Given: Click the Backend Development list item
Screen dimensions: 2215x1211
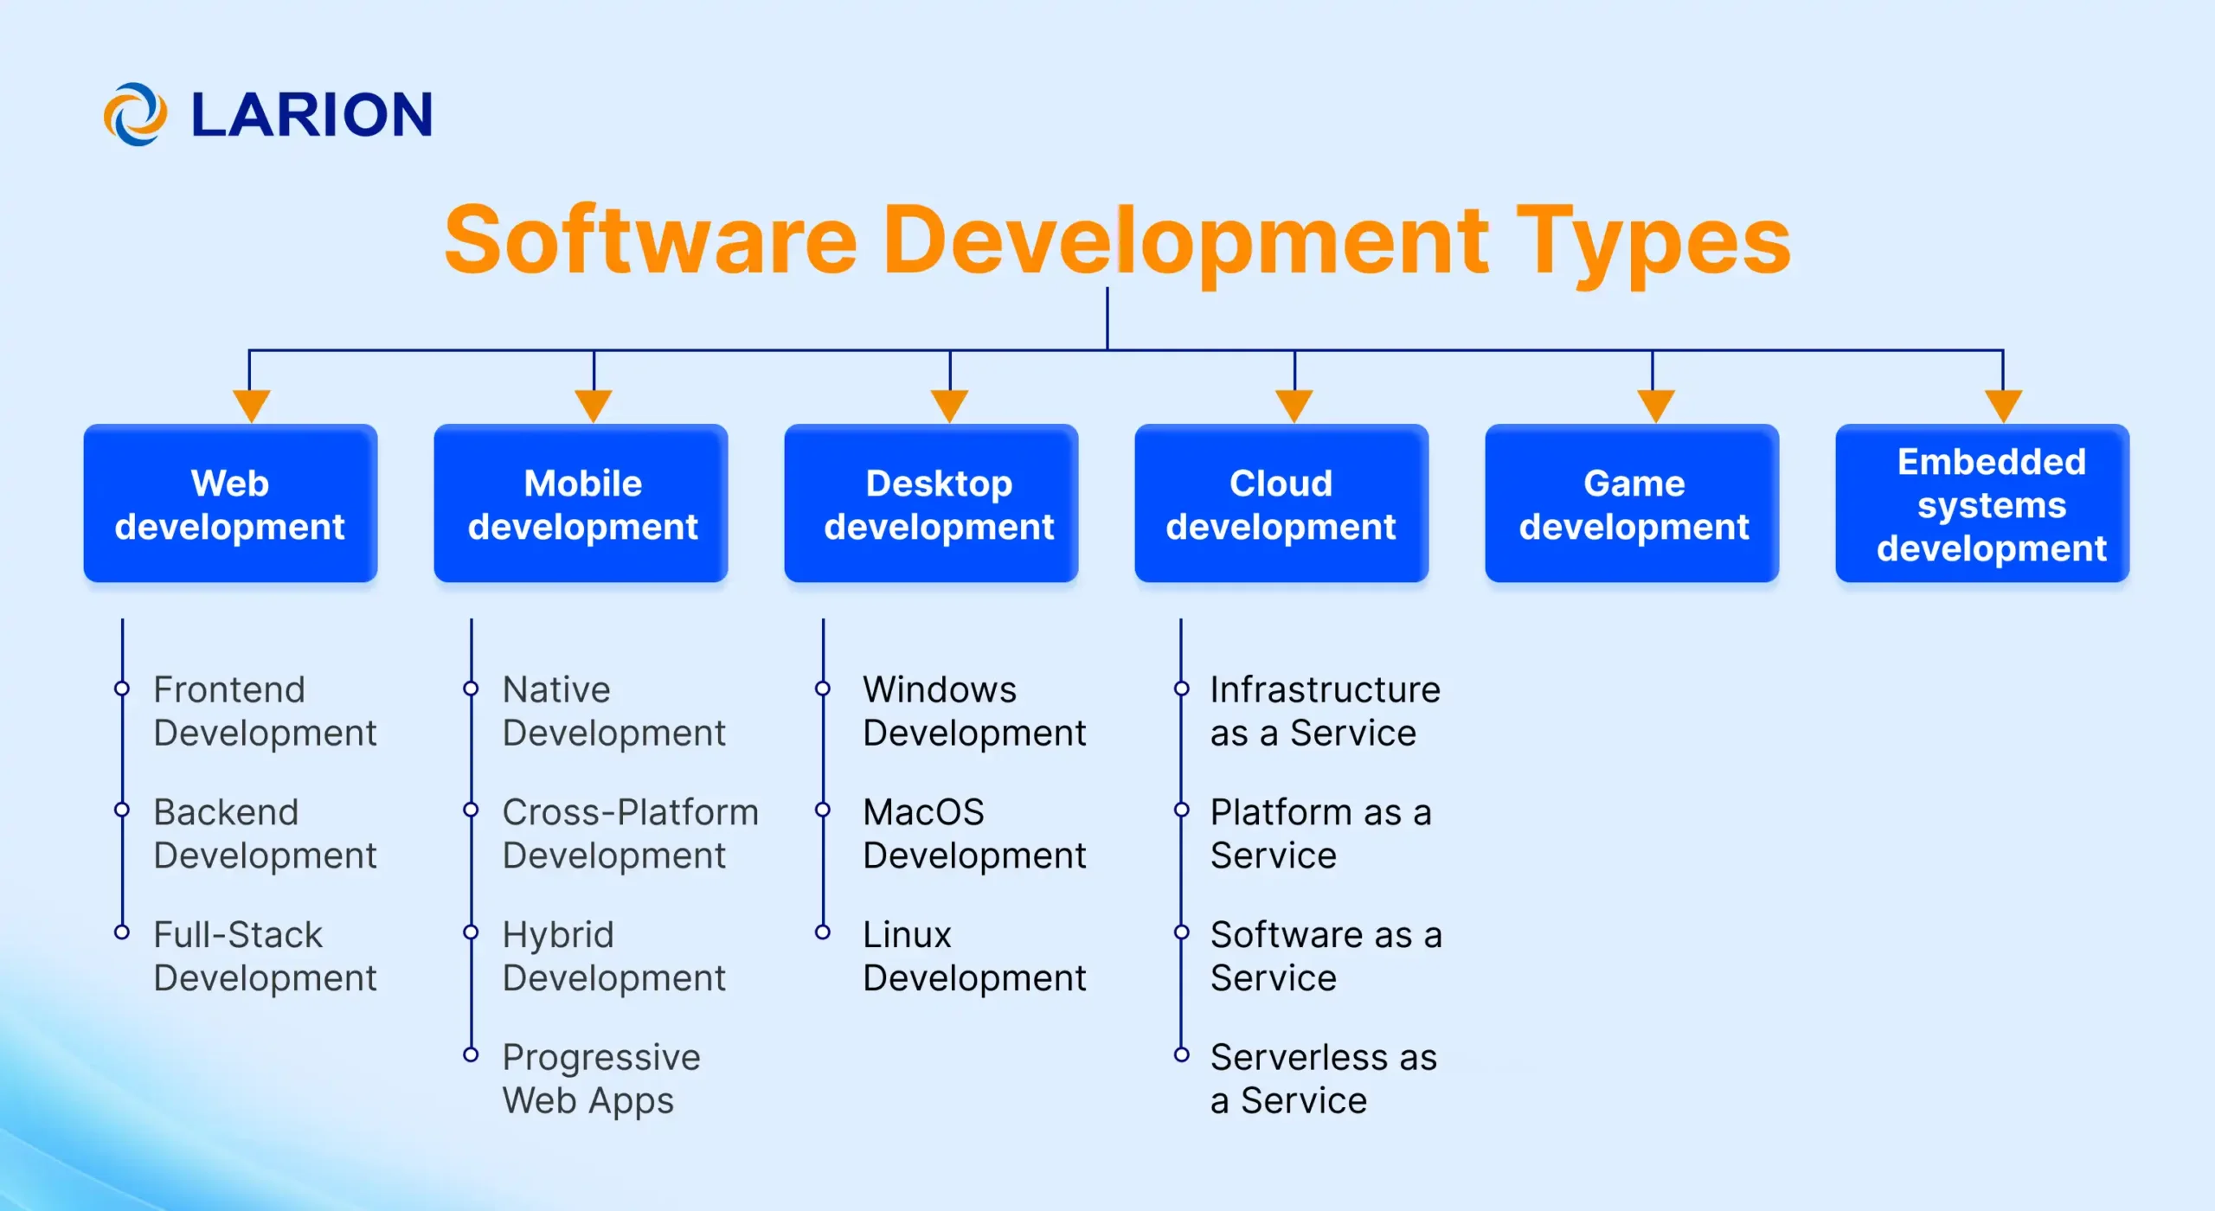Looking at the screenshot, I should tap(265, 834).
